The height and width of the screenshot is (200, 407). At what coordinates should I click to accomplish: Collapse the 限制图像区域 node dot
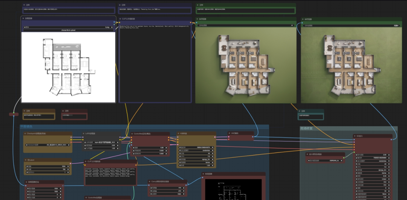coord(26,182)
